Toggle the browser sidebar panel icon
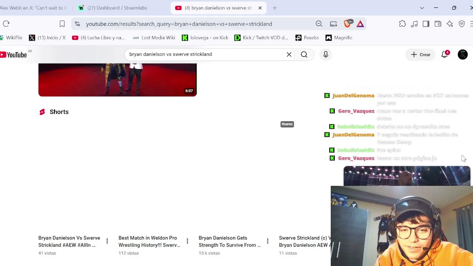 click(x=426, y=24)
